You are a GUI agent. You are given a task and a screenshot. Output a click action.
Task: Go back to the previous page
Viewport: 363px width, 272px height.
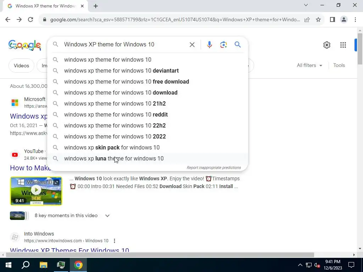point(8,19)
